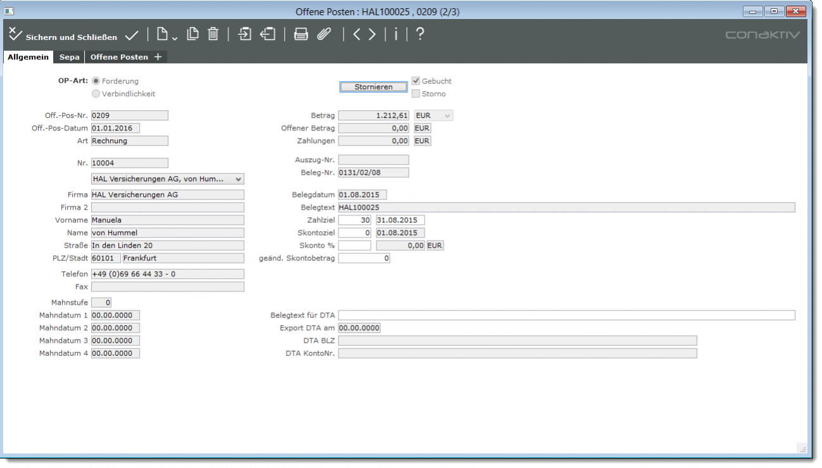Screen dimensions: 822x468
Task: Click the Off.-Pos-Datum field
Action: (x=116, y=129)
